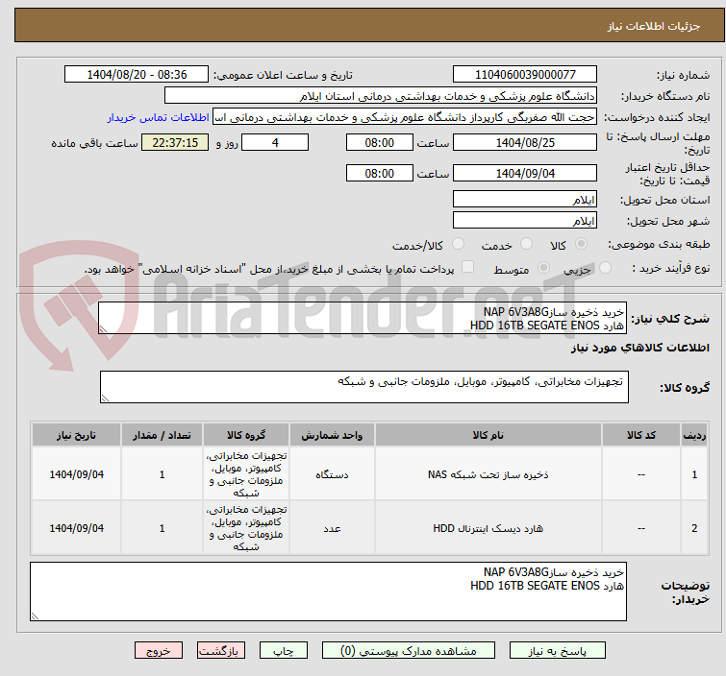Click the price validity time 08:00 field

coord(379,173)
